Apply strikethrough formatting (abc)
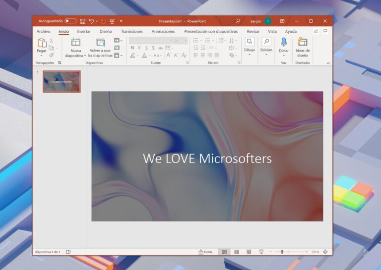Viewport: 381px width, 270px height. pyautogui.click(x=160, y=48)
